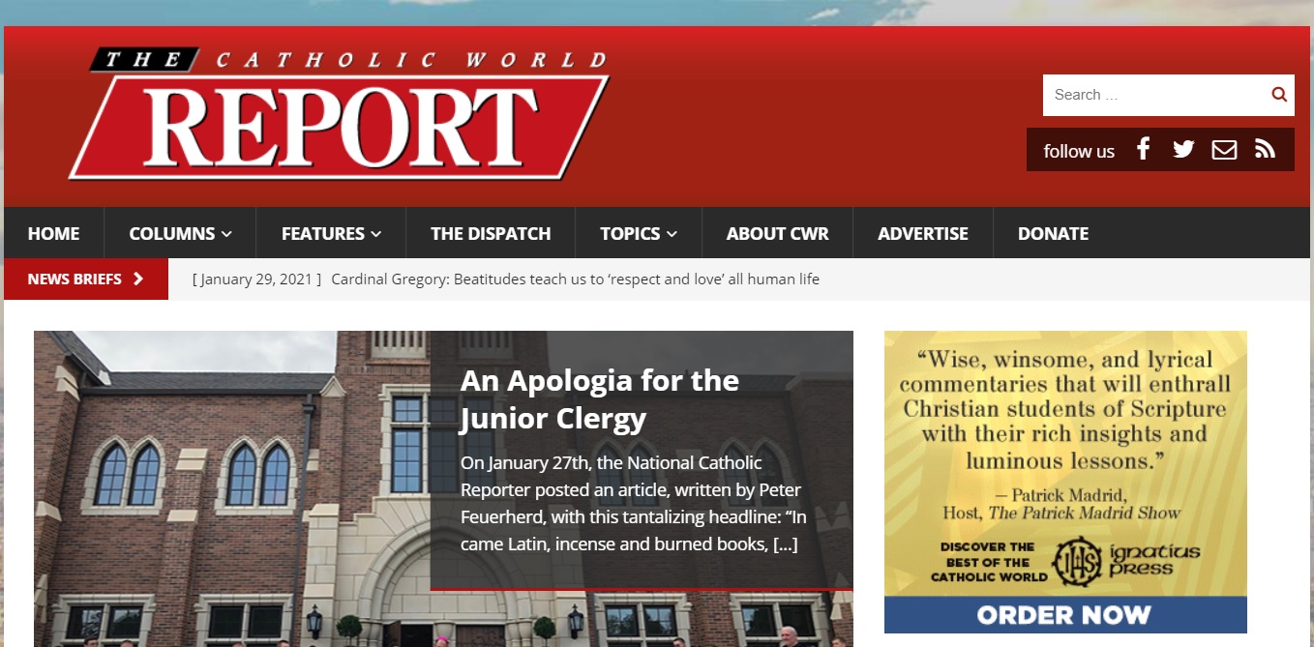Open the About CWR page
This screenshot has height=647, width=1314.
click(x=777, y=233)
